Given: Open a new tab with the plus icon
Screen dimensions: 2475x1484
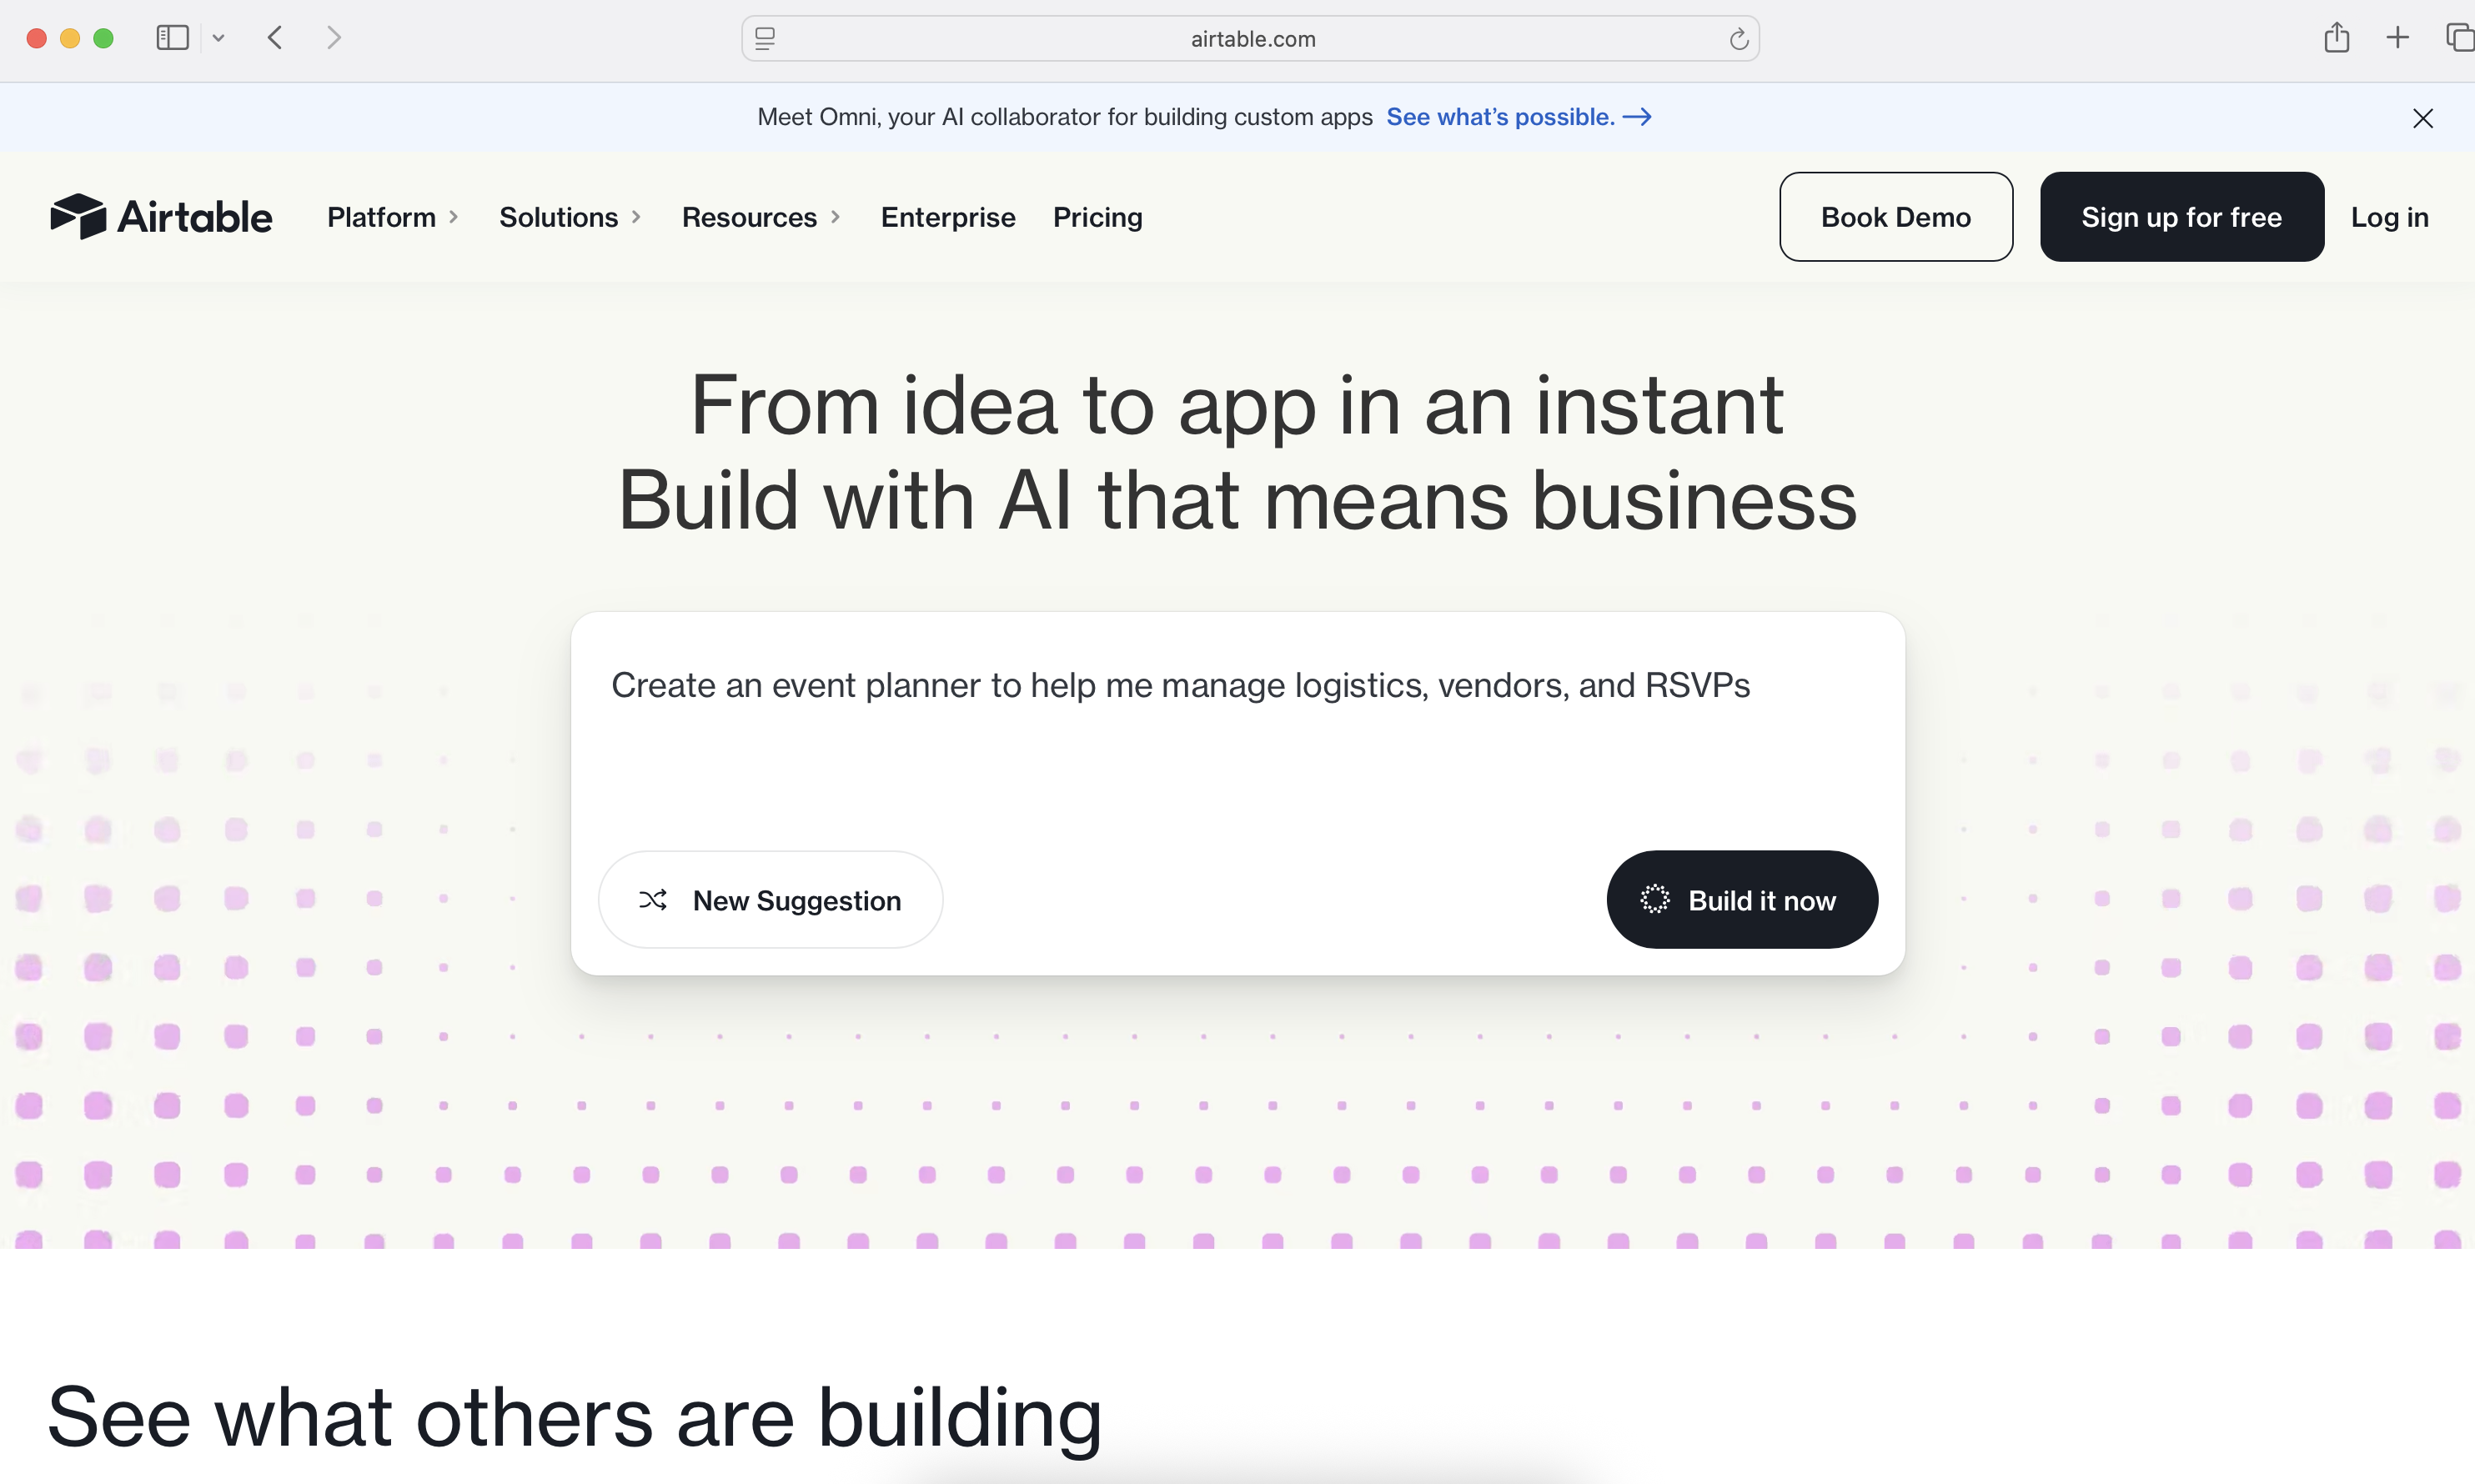Looking at the screenshot, I should 2397,38.
